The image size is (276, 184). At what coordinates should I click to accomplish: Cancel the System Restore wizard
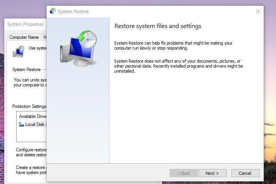pyautogui.click(x=245, y=173)
